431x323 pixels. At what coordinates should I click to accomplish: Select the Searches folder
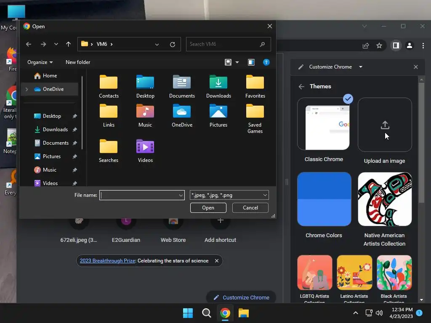click(x=109, y=151)
